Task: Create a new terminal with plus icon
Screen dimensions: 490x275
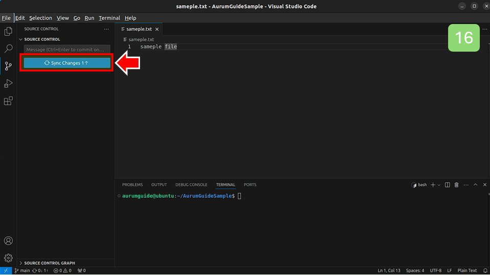Action: click(433, 185)
